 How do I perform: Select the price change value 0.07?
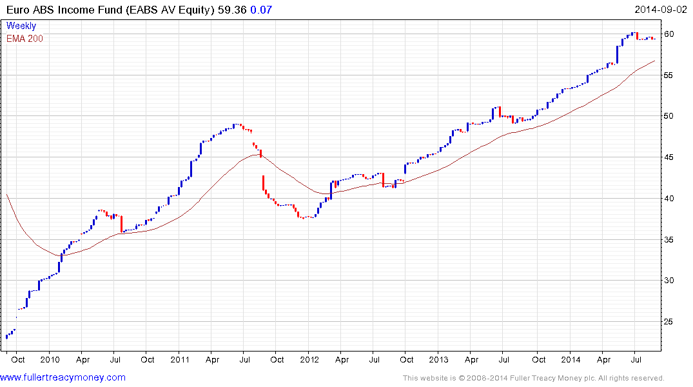(x=261, y=10)
